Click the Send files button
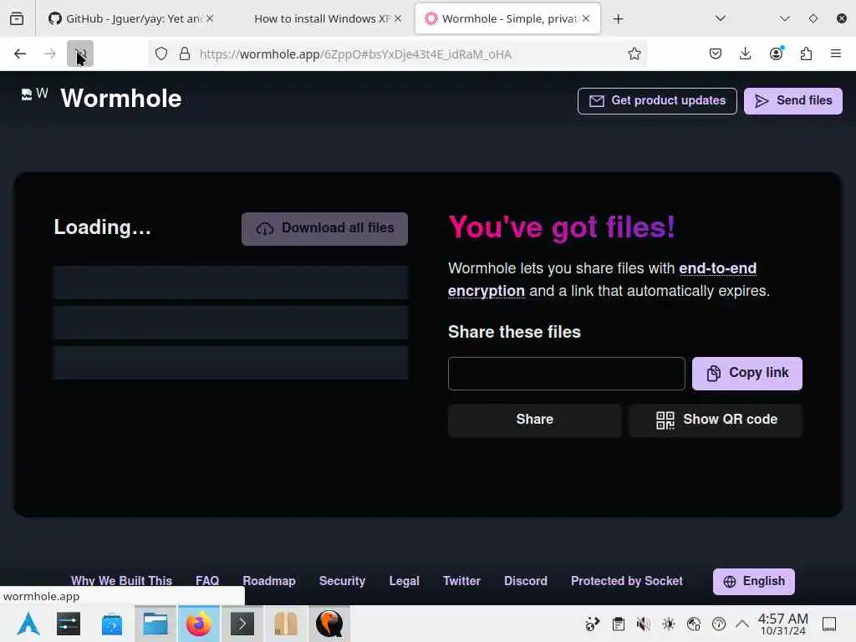Viewport: 856px width, 642px height. coord(793,101)
